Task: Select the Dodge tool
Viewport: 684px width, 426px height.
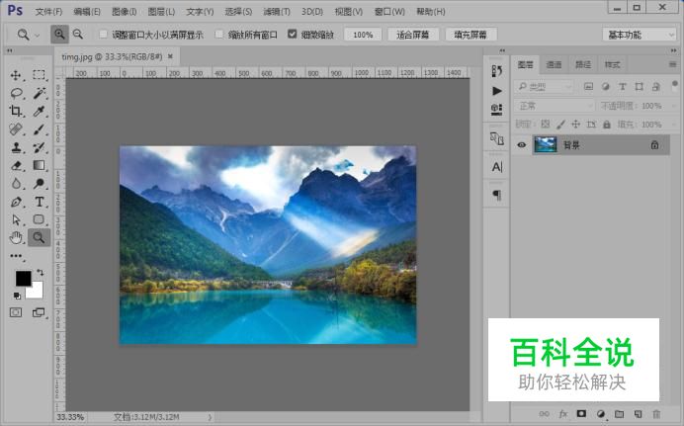Action: click(x=39, y=184)
